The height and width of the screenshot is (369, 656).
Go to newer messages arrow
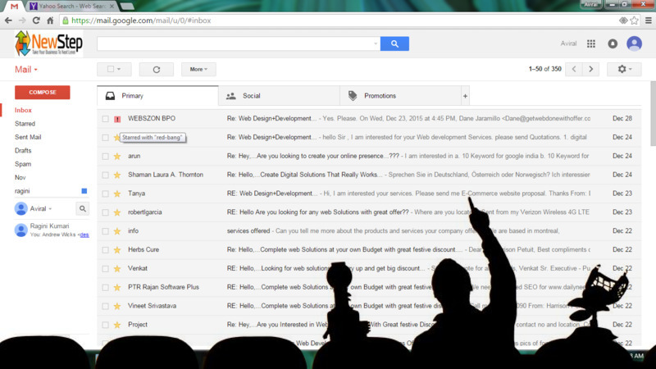(x=574, y=69)
